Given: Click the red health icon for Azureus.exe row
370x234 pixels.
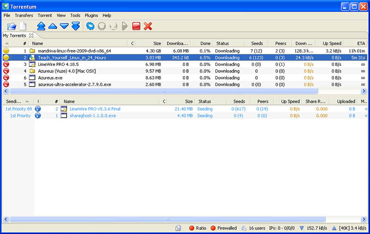Looking at the screenshot, I should pos(6,77).
